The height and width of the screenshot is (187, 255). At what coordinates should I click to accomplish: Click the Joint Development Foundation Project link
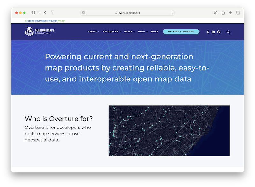coord(45,21)
